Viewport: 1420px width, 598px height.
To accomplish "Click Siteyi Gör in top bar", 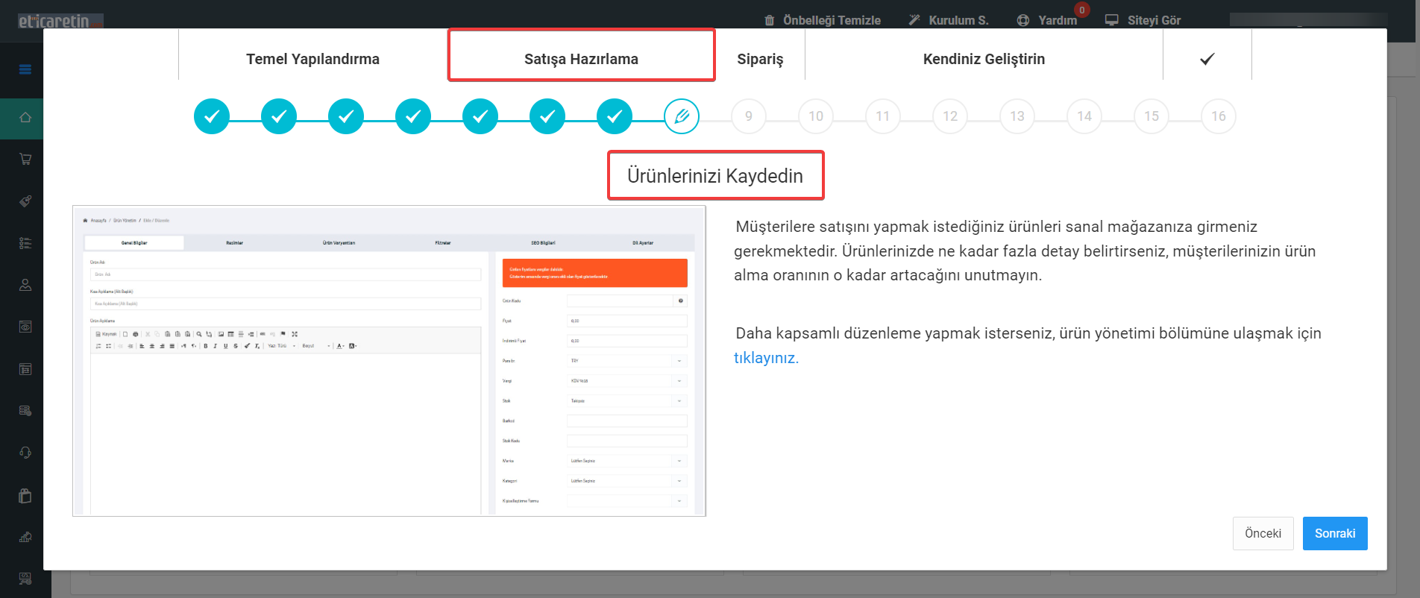I will (x=1154, y=20).
